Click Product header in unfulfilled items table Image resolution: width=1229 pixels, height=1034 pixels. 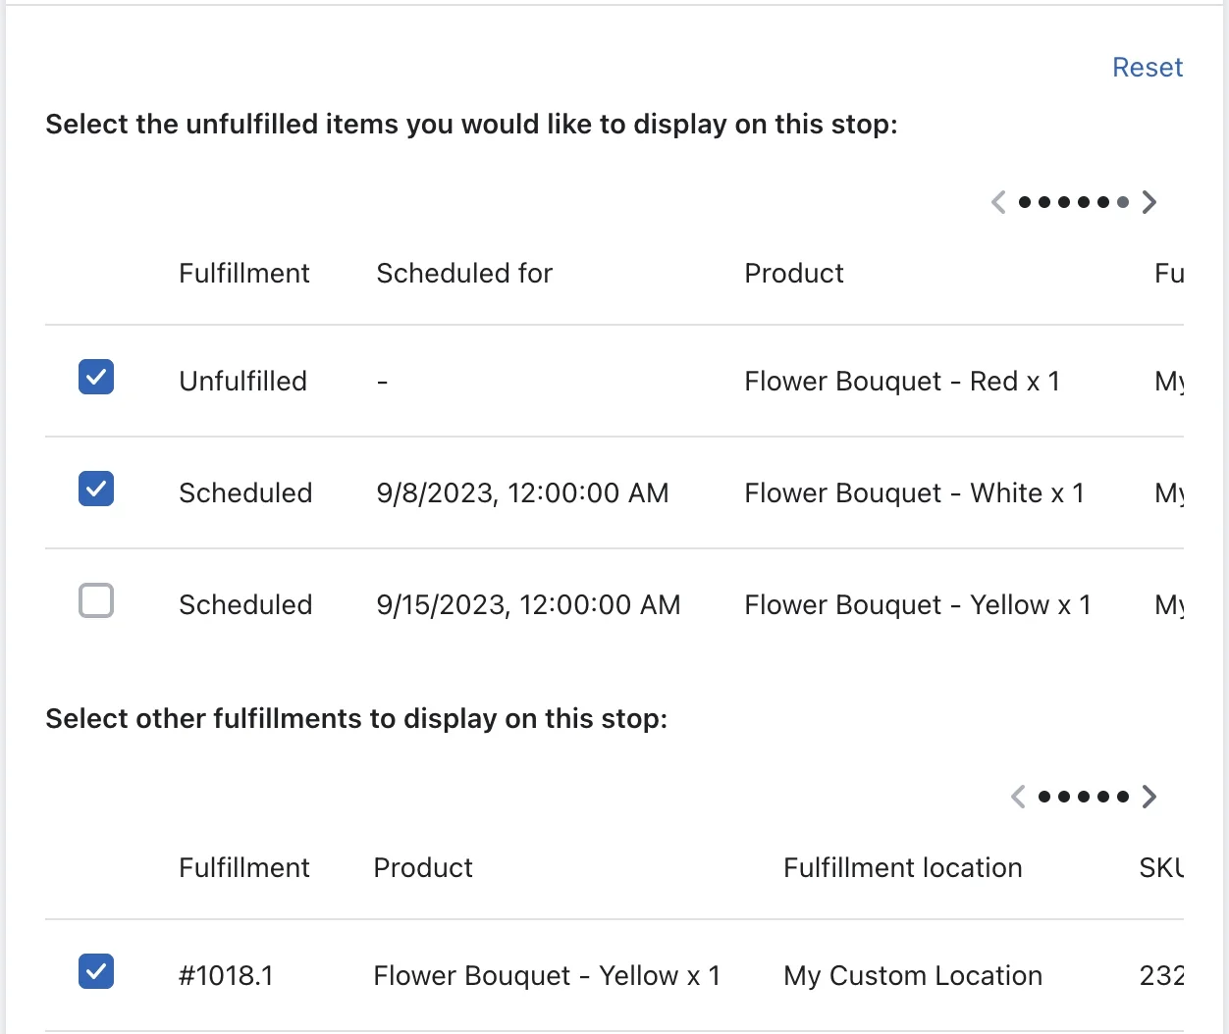click(x=794, y=274)
